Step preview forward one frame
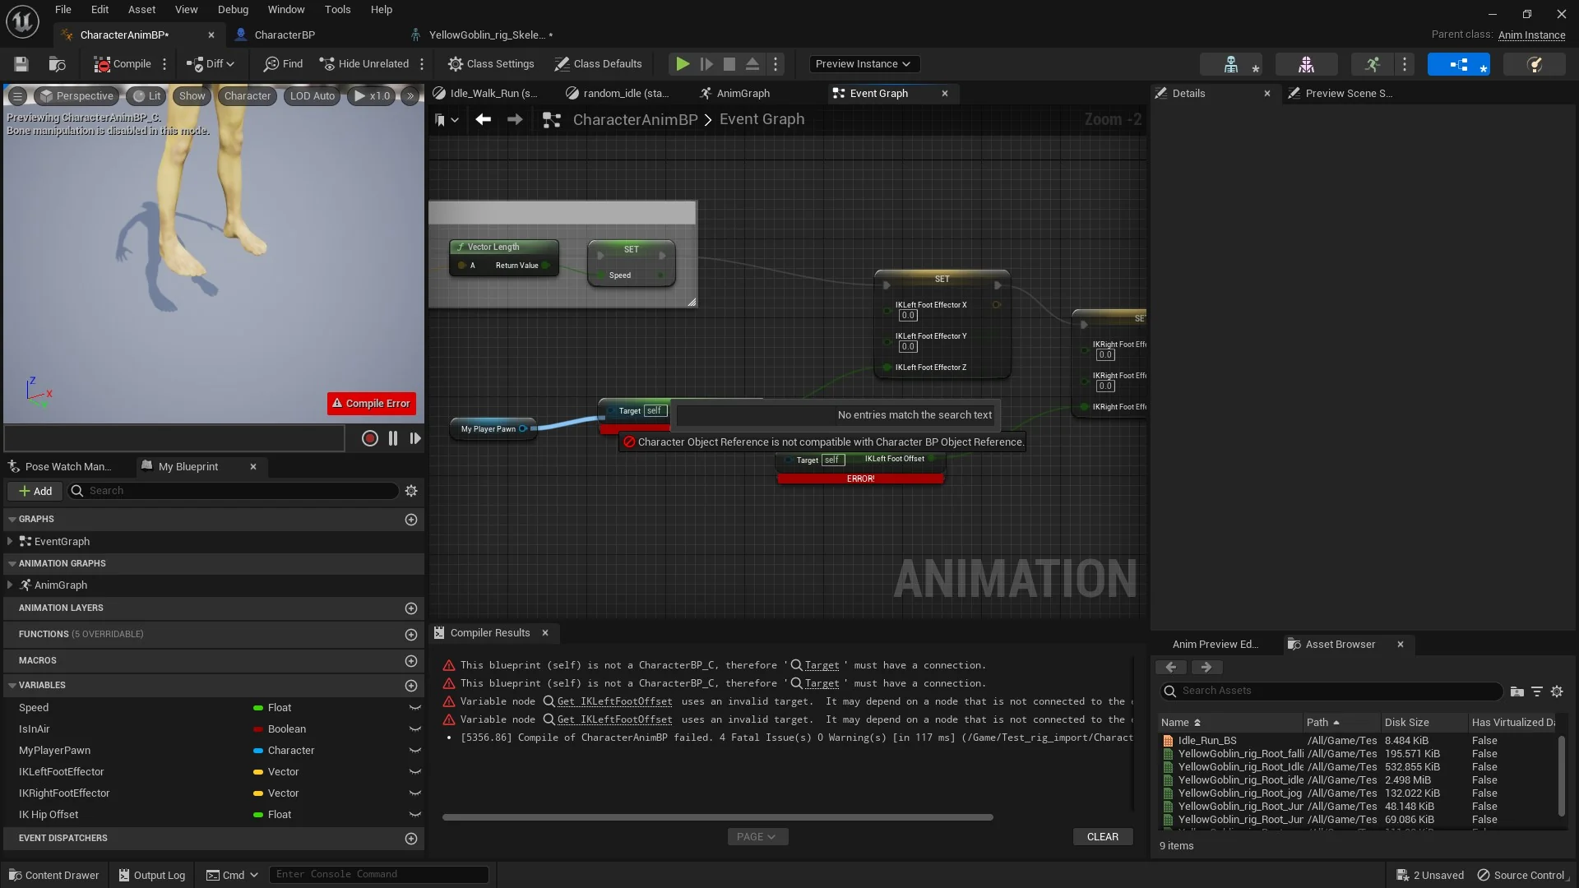This screenshot has height=888, width=1579. (x=415, y=439)
